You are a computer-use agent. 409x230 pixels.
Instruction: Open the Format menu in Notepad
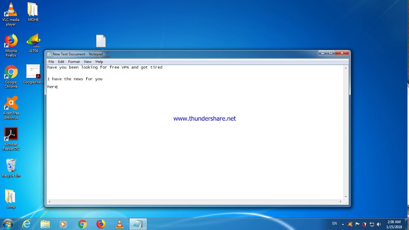tap(74, 62)
